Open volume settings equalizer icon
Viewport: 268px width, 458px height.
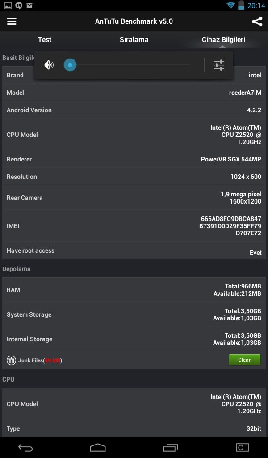(219, 65)
